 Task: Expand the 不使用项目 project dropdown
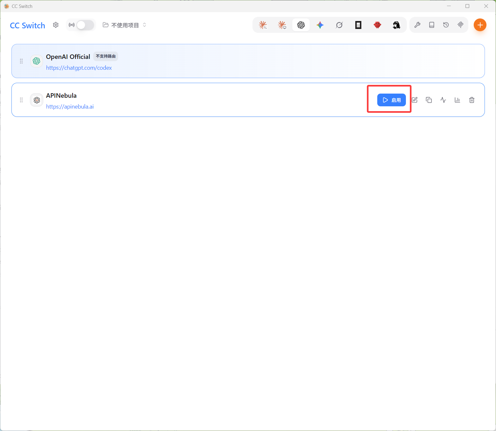124,25
